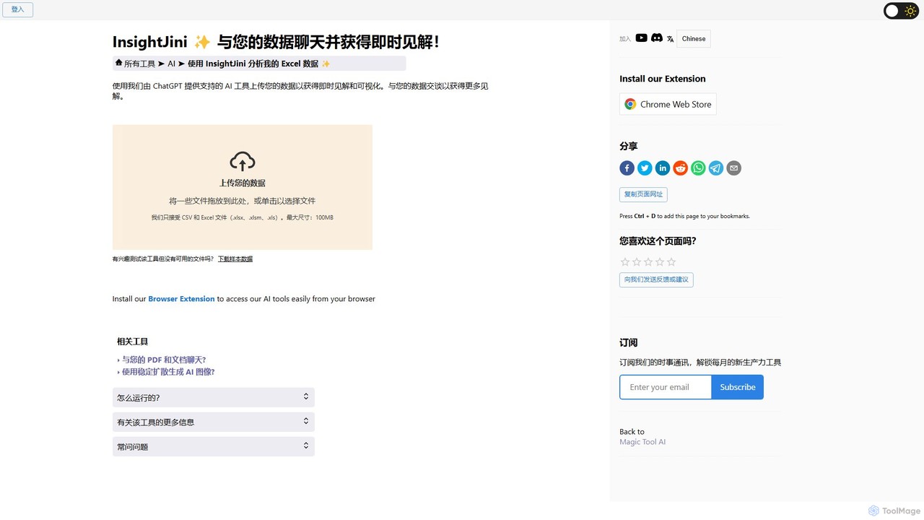Viewport: 924px width, 520px height.
Task: Expand the 怎么运行的? section
Action: click(214, 397)
